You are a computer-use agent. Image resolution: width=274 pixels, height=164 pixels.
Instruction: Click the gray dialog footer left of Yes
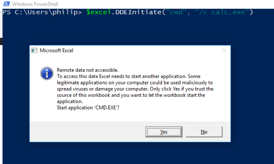[87, 132]
